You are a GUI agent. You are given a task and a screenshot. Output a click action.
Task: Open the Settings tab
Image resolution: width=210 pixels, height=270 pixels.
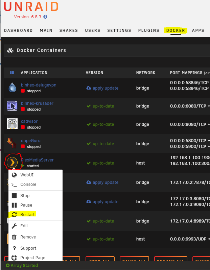tap(119, 31)
